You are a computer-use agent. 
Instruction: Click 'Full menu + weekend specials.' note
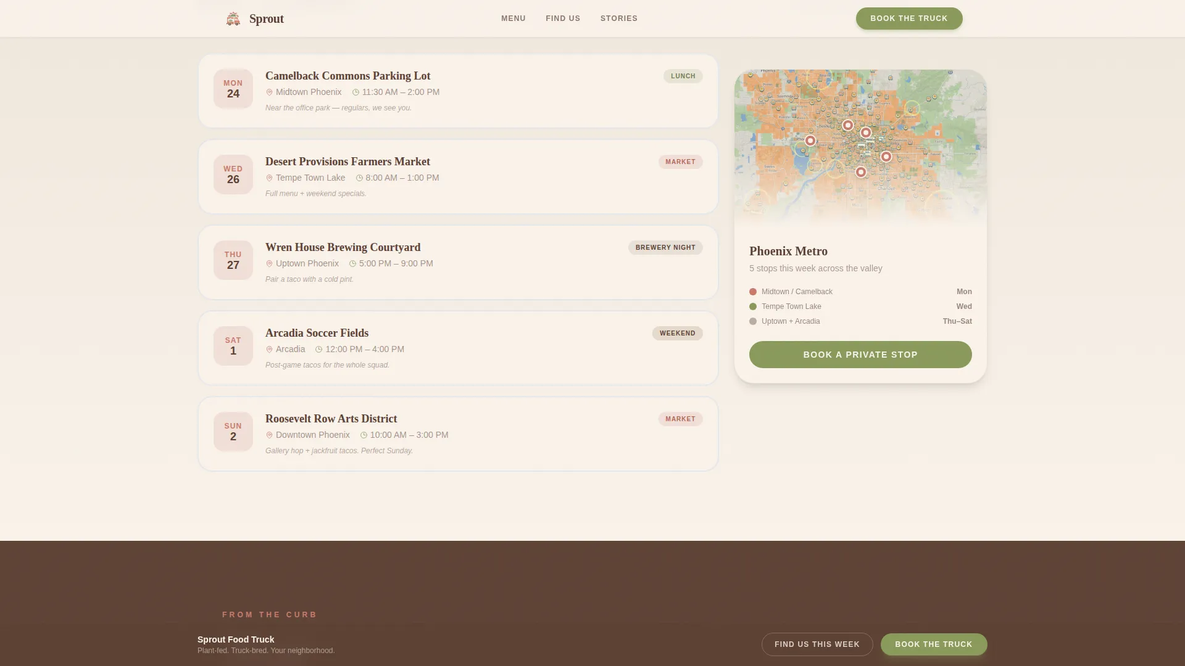point(316,194)
